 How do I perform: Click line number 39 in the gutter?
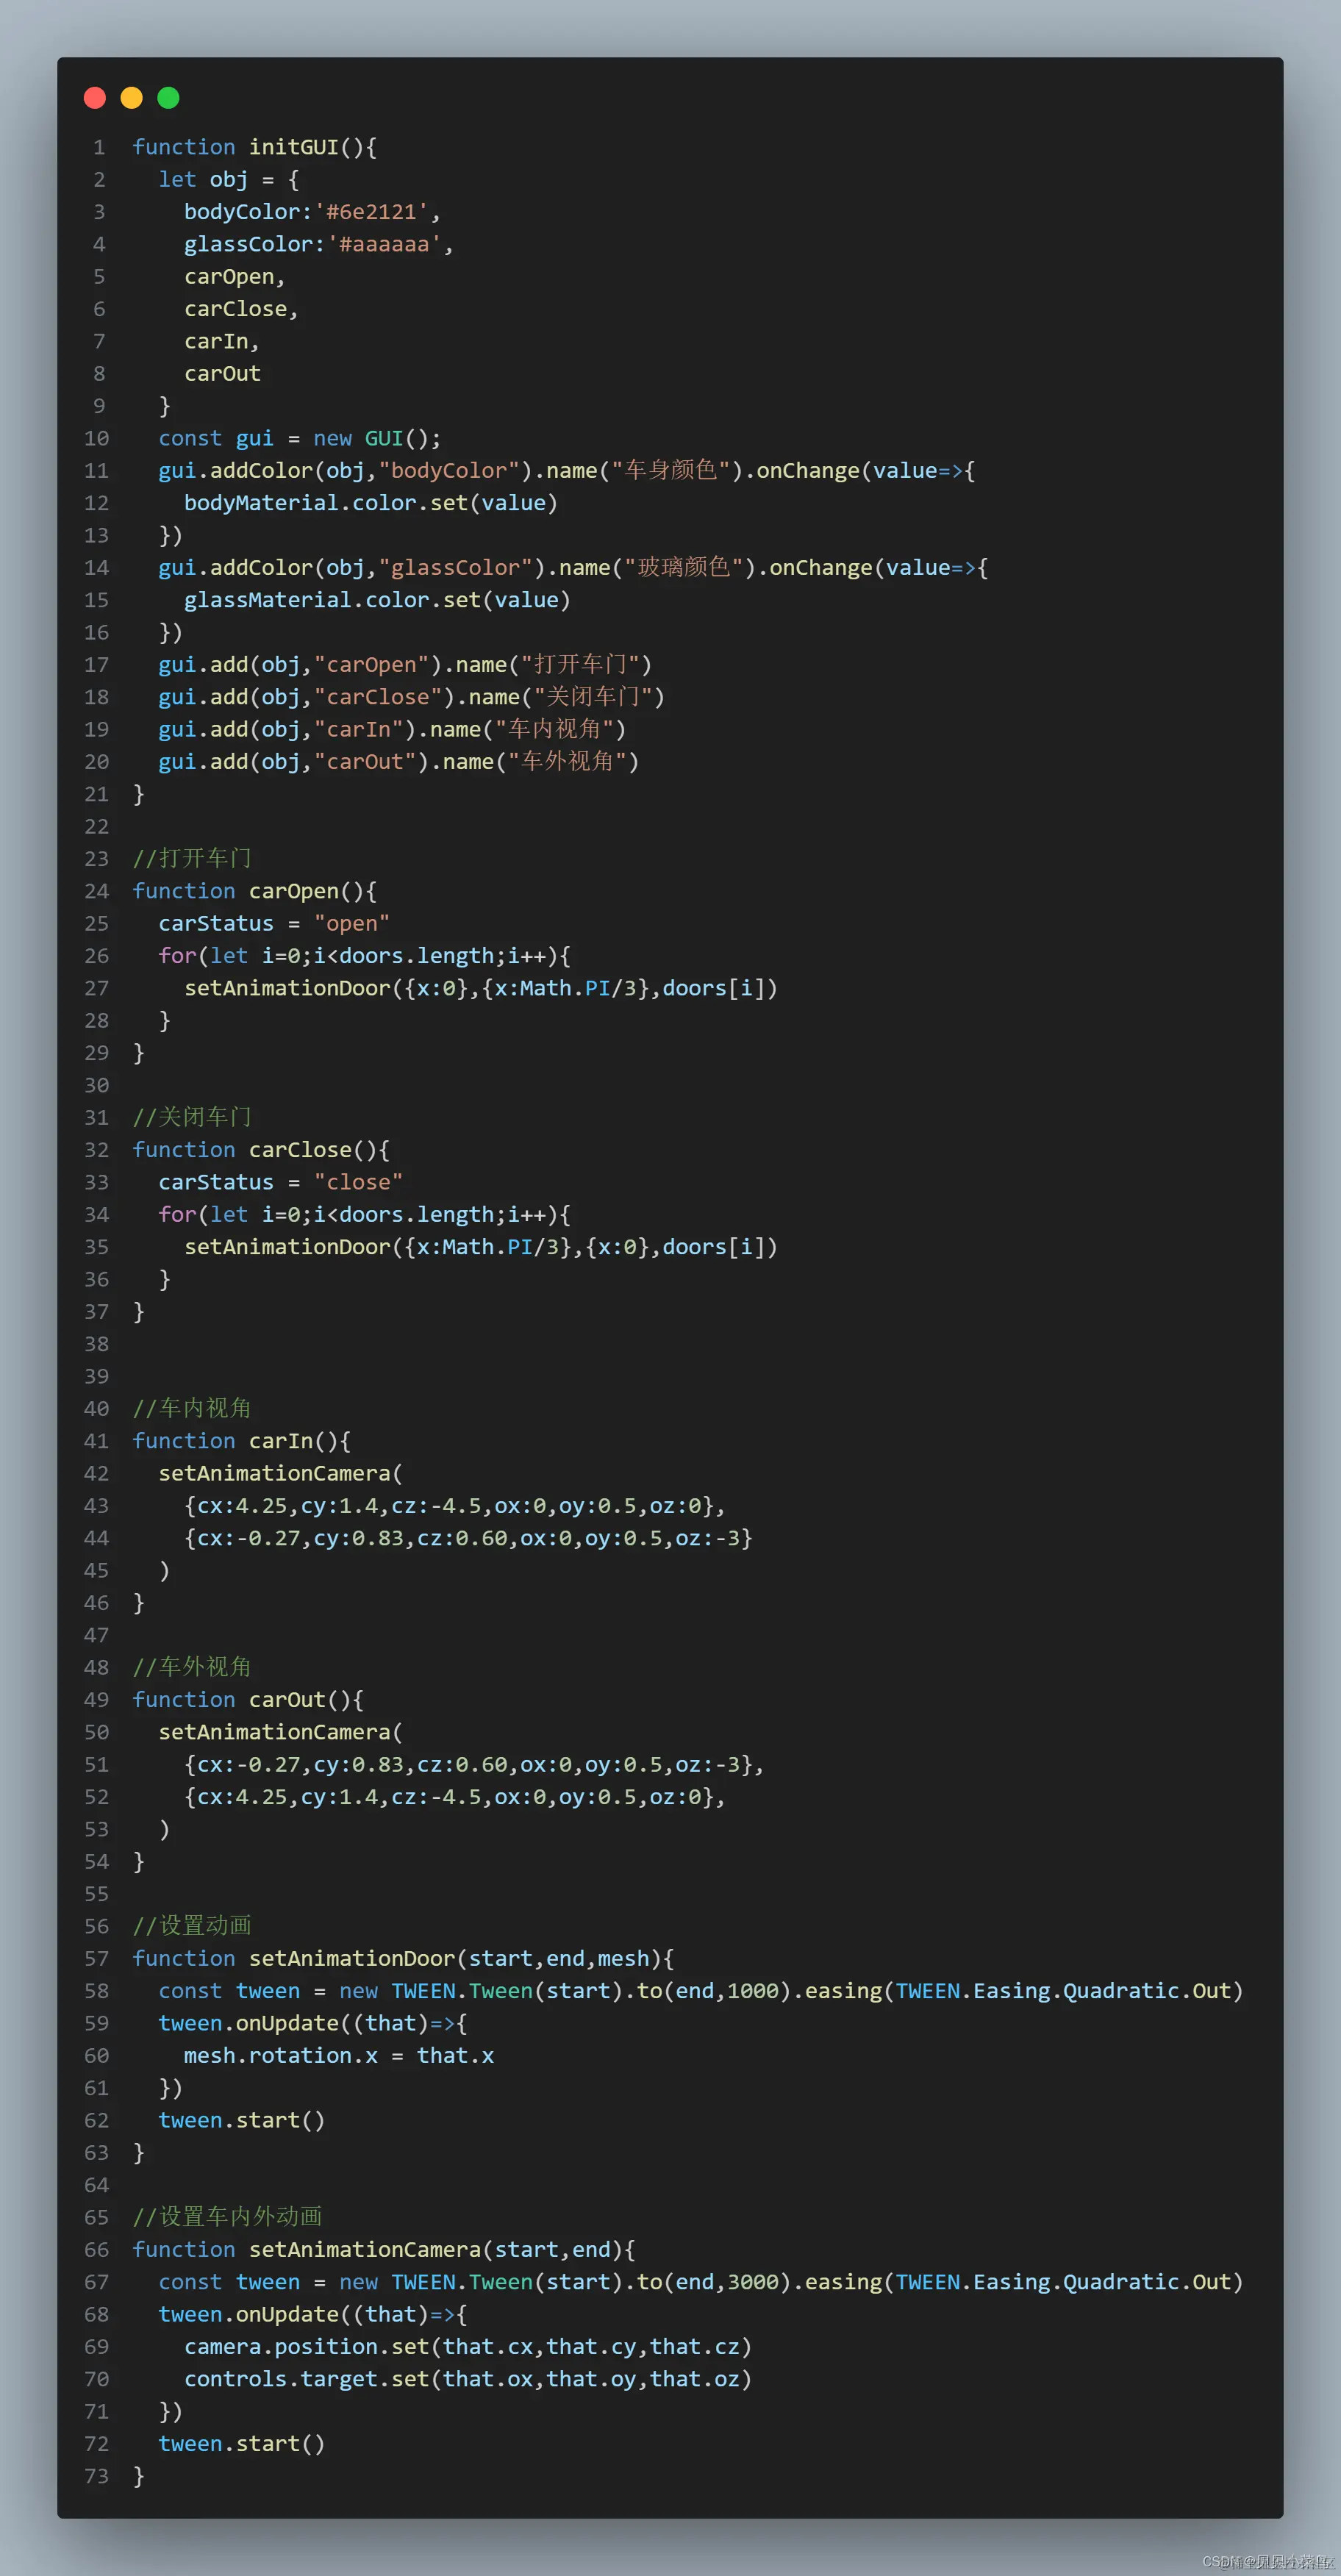[97, 1376]
